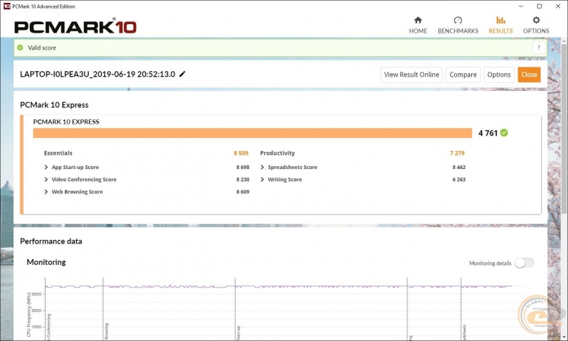Screen dimensions: 568x341
Task: Minimize the PCMark 10 window
Action: pos(520,6)
